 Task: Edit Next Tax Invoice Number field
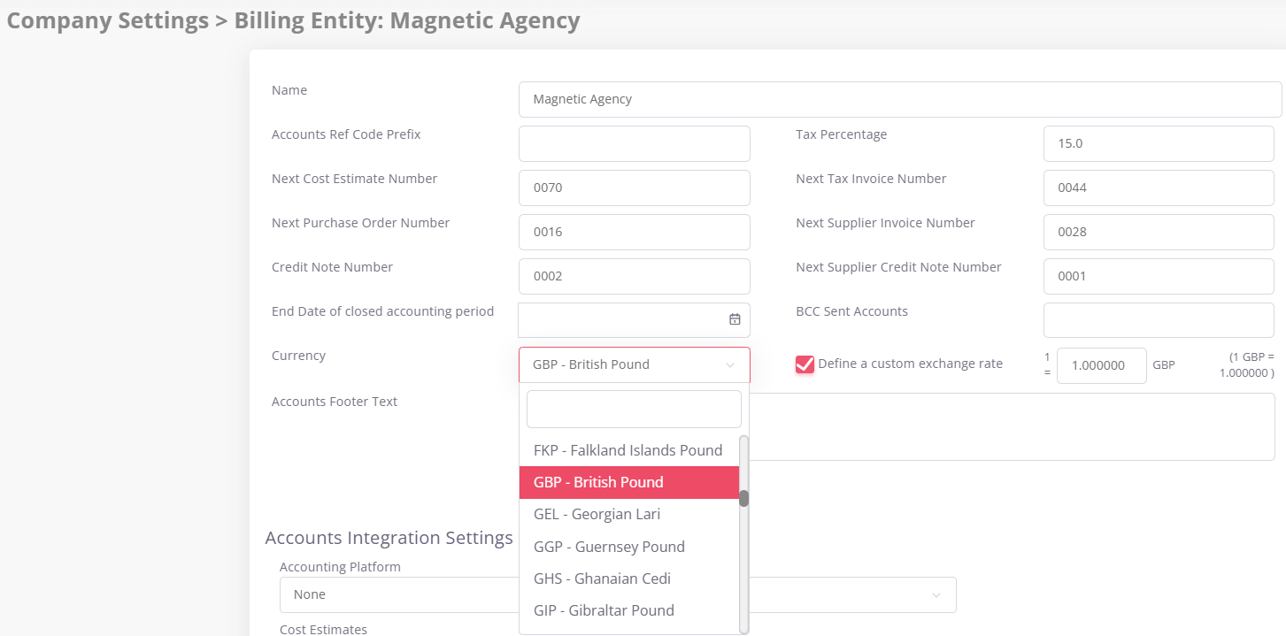click(1159, 188)
